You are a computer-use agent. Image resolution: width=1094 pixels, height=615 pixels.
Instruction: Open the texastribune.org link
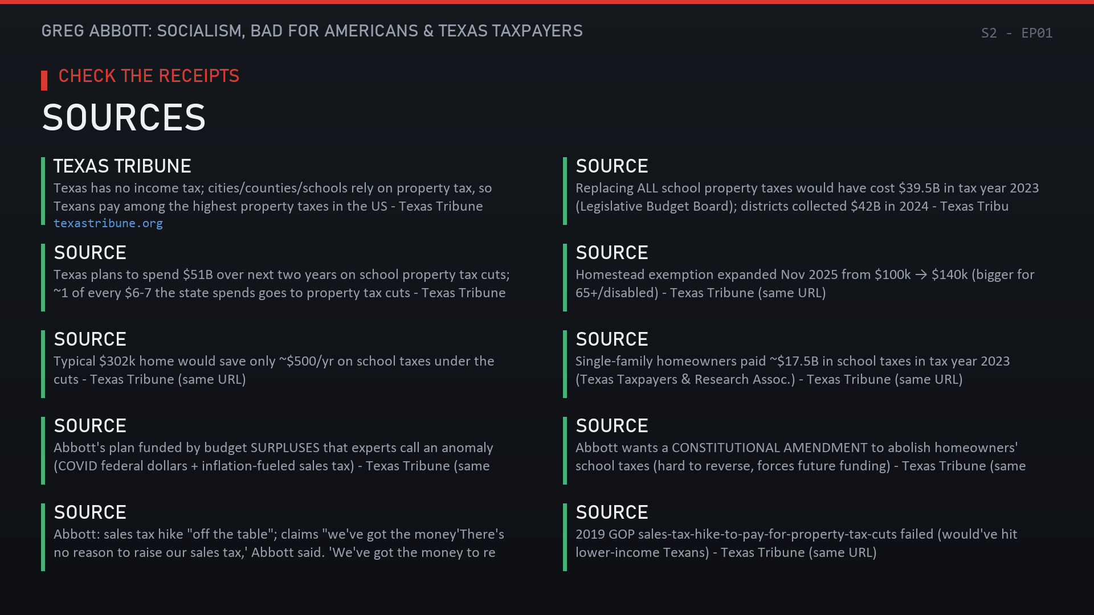pos(108,223)
